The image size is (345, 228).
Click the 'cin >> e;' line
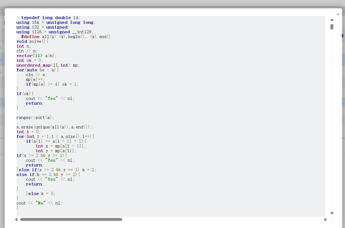37,75
